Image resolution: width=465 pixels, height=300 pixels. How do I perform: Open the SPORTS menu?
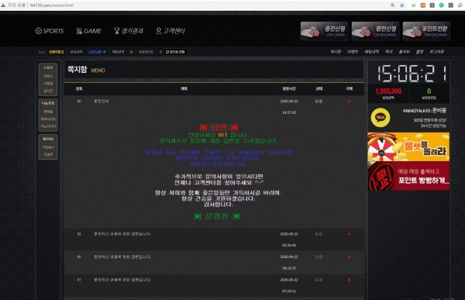click(50, 31)
